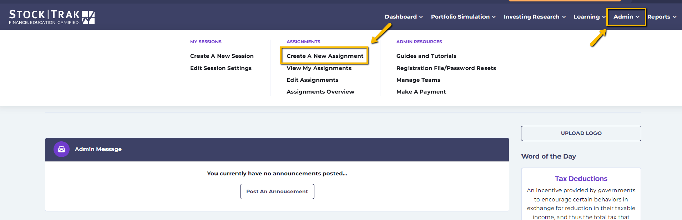Viewport: 682px width, 220px height.
Task: Click the Upload Logo button
Action: coord(581,133)
